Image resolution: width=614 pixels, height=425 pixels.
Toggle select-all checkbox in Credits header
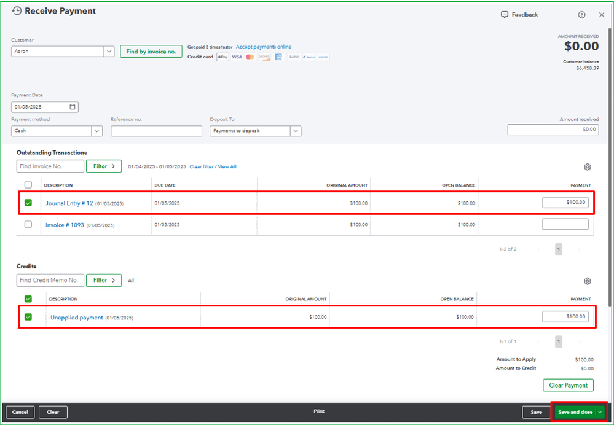point(28,299)
